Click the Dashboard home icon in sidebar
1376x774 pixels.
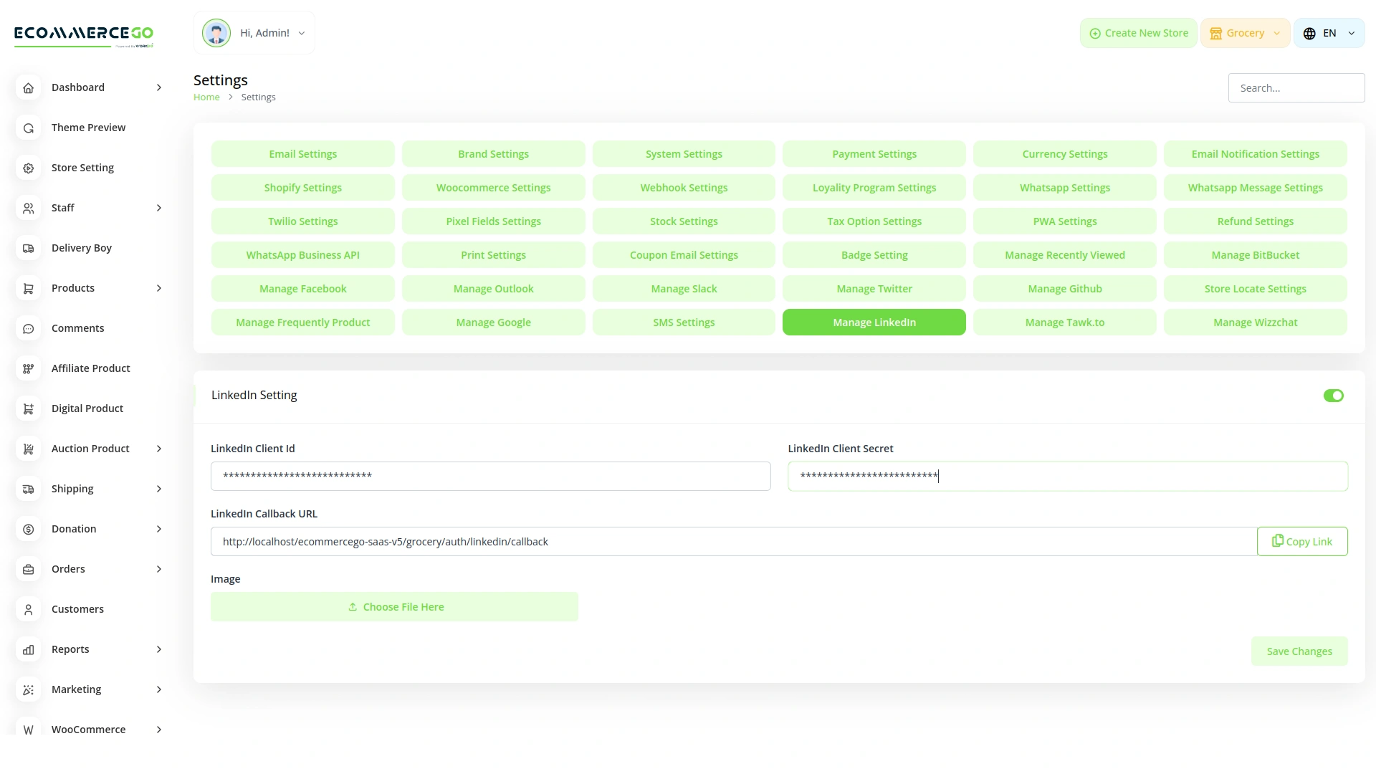coord(29,87)
